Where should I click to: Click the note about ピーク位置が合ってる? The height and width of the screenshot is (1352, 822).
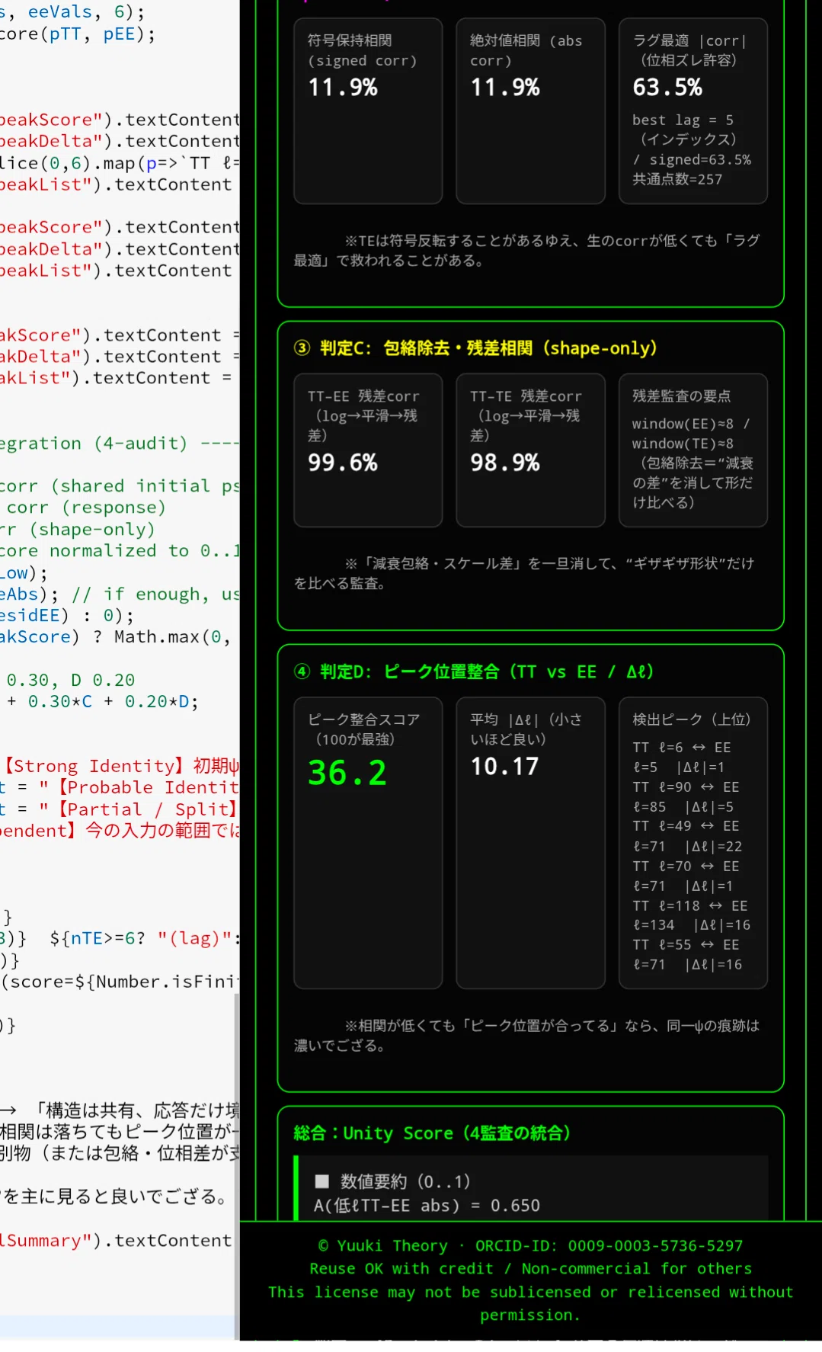(x=527, y=1035)
